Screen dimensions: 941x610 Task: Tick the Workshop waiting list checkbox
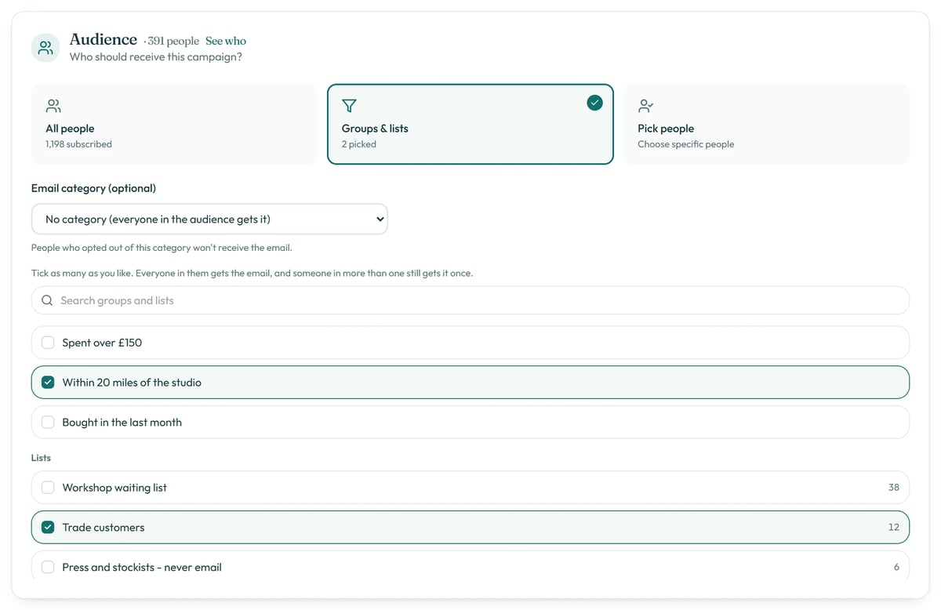[48, 488]
